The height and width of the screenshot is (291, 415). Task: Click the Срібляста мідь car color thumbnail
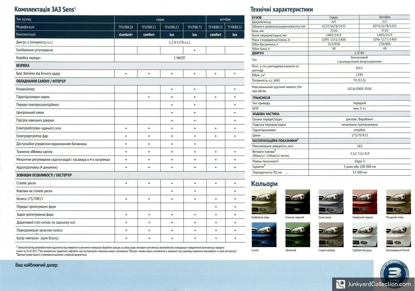tap(263, 202)
